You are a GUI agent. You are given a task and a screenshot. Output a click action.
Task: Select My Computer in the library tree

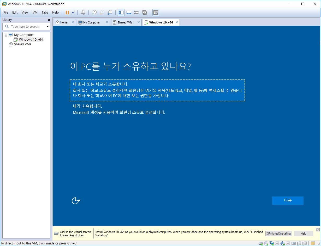click(x=24, y=35)
